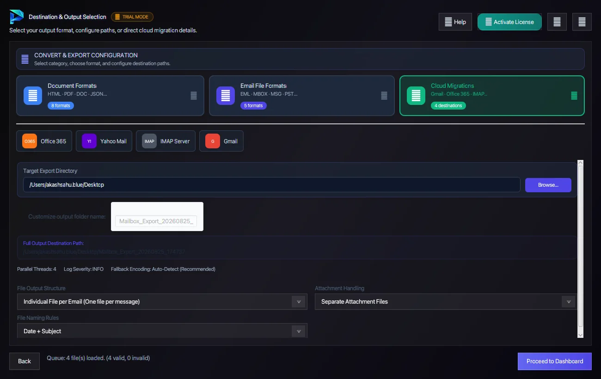Click the Convert & Export Configuration header icon
601x379 pixels.
(x=25, y=59)
